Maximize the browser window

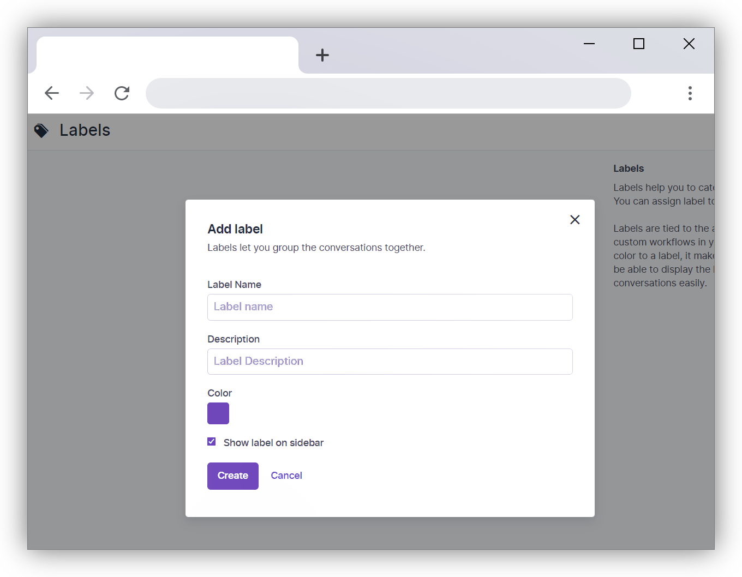pos(639,44)
